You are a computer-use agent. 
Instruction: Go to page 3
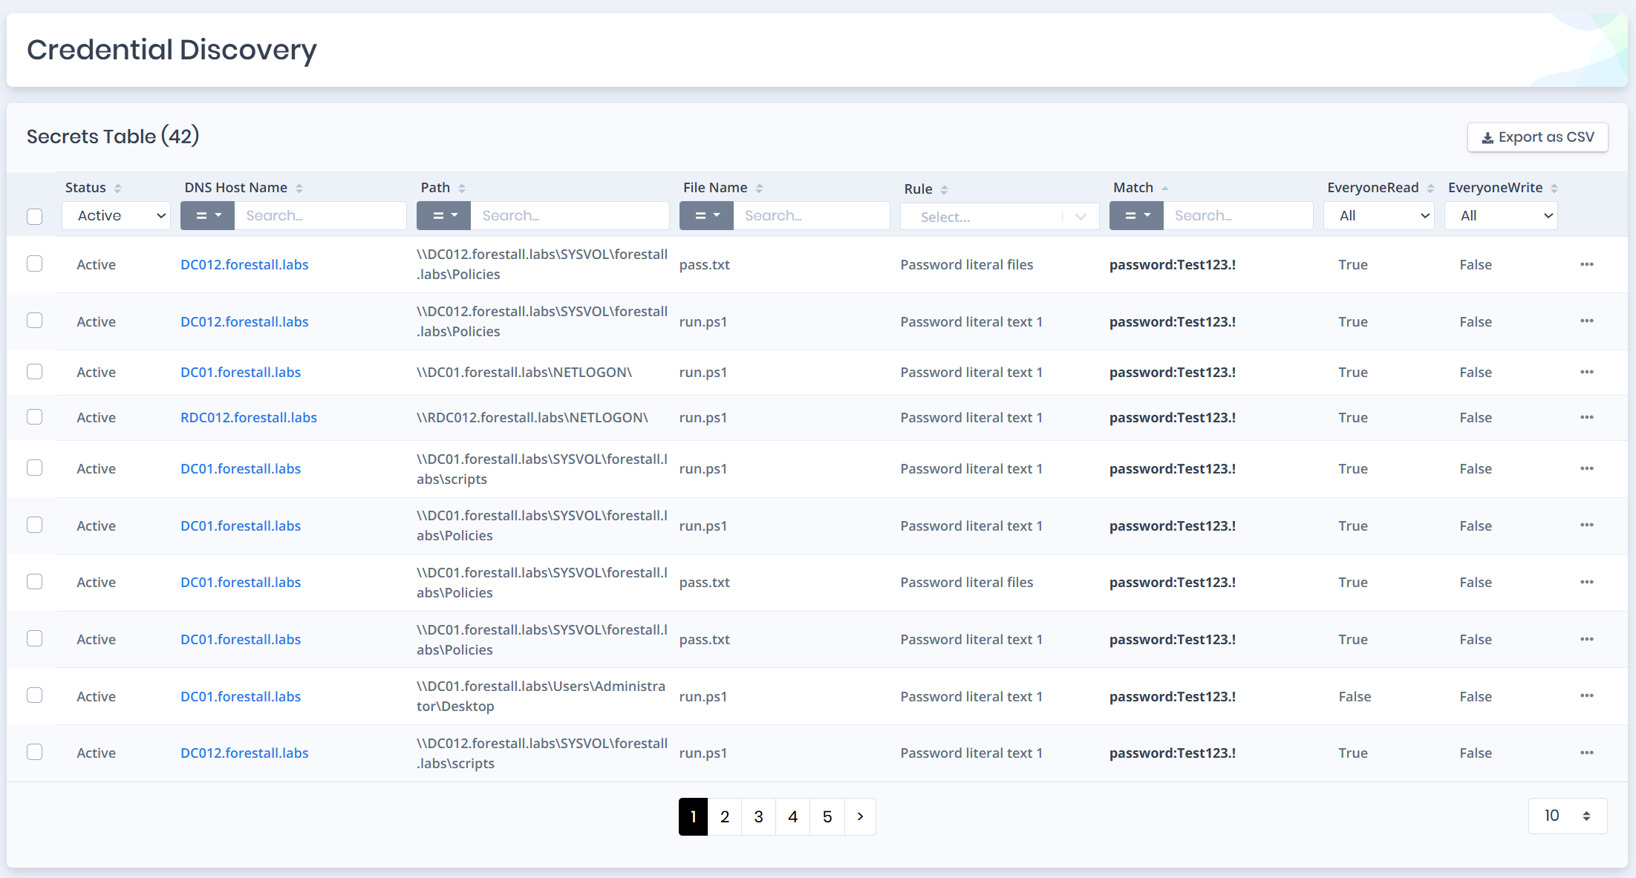pyautogui.click(x=759, y=816)
